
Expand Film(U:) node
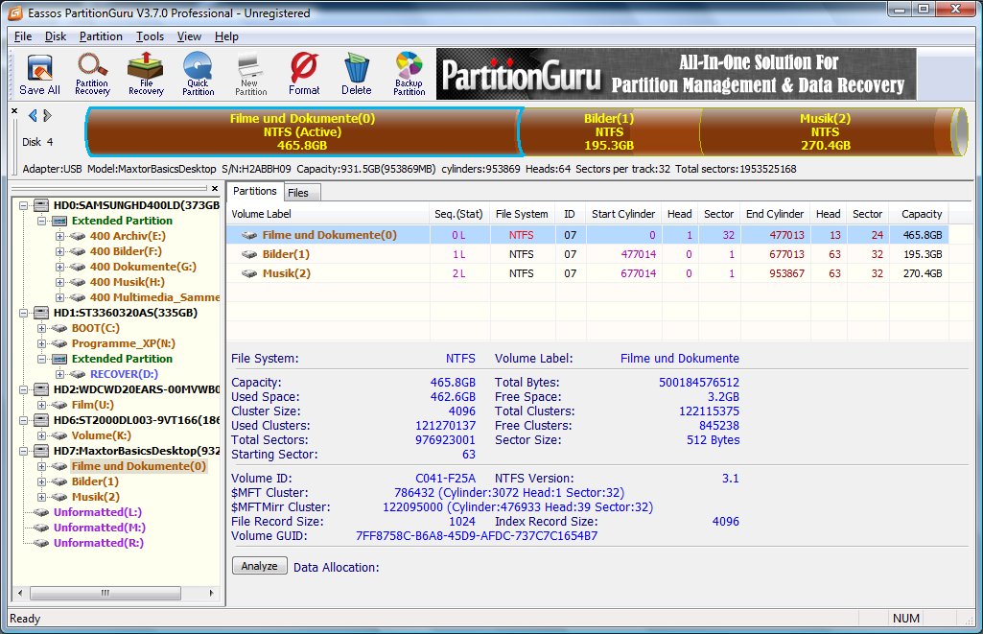[x=41, y=405]
